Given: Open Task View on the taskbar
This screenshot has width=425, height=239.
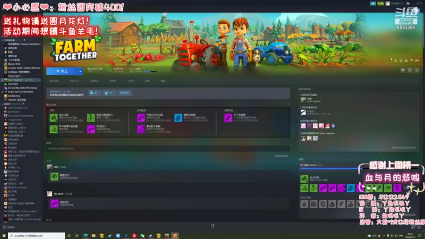Looking at the screenshot, I should click(77, 236).
